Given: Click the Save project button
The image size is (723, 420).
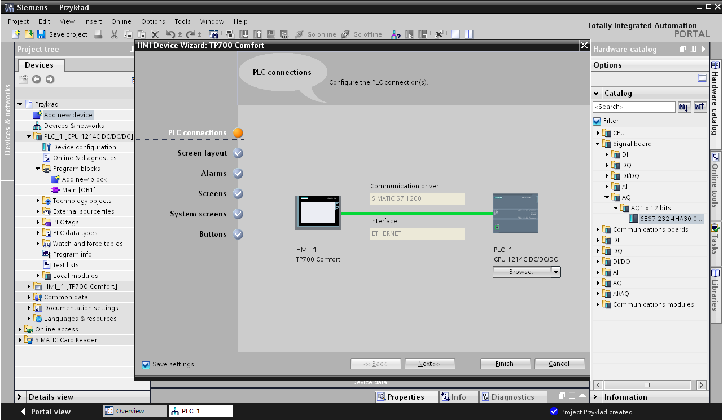Looking at the screenshot, I should tap(62, 34).
